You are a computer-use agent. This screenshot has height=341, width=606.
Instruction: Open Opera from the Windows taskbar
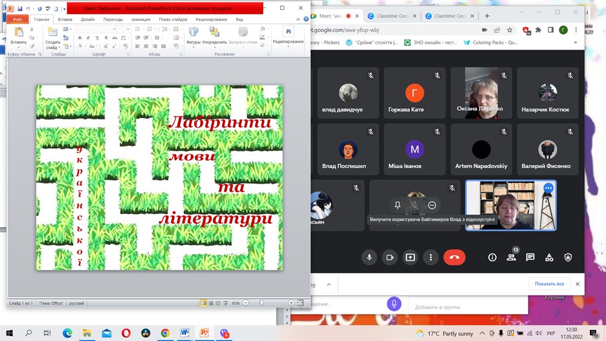(126, 334)
